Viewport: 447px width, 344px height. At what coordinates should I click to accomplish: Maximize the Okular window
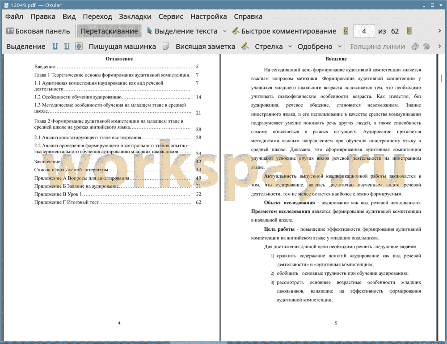pos(432,5)
